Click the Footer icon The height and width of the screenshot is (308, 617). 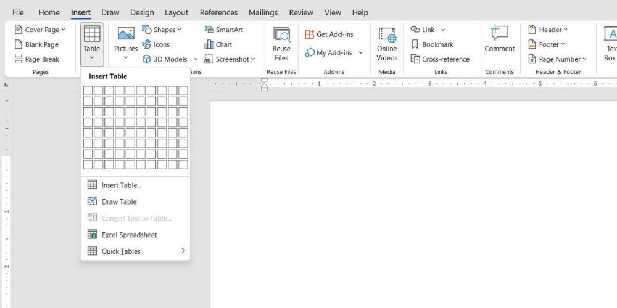pyautogui.click(x=532, y=44)
